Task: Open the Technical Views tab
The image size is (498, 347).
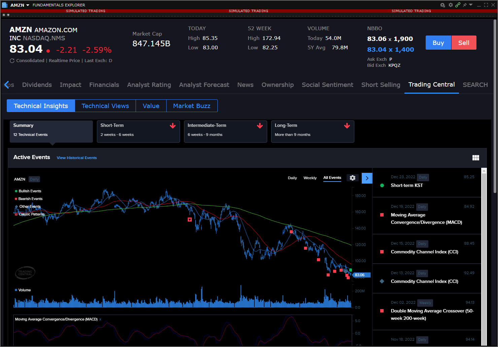Action: (105, 106)
